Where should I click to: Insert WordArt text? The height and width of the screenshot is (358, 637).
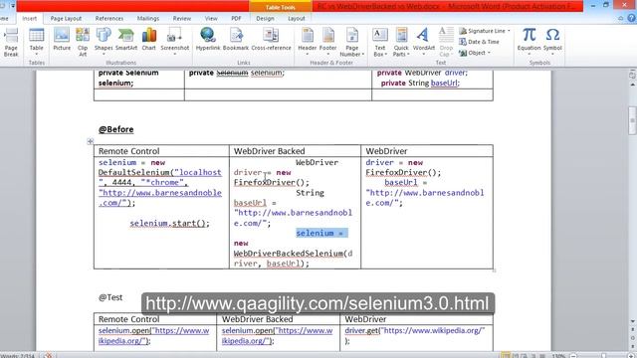coord(423,42)
